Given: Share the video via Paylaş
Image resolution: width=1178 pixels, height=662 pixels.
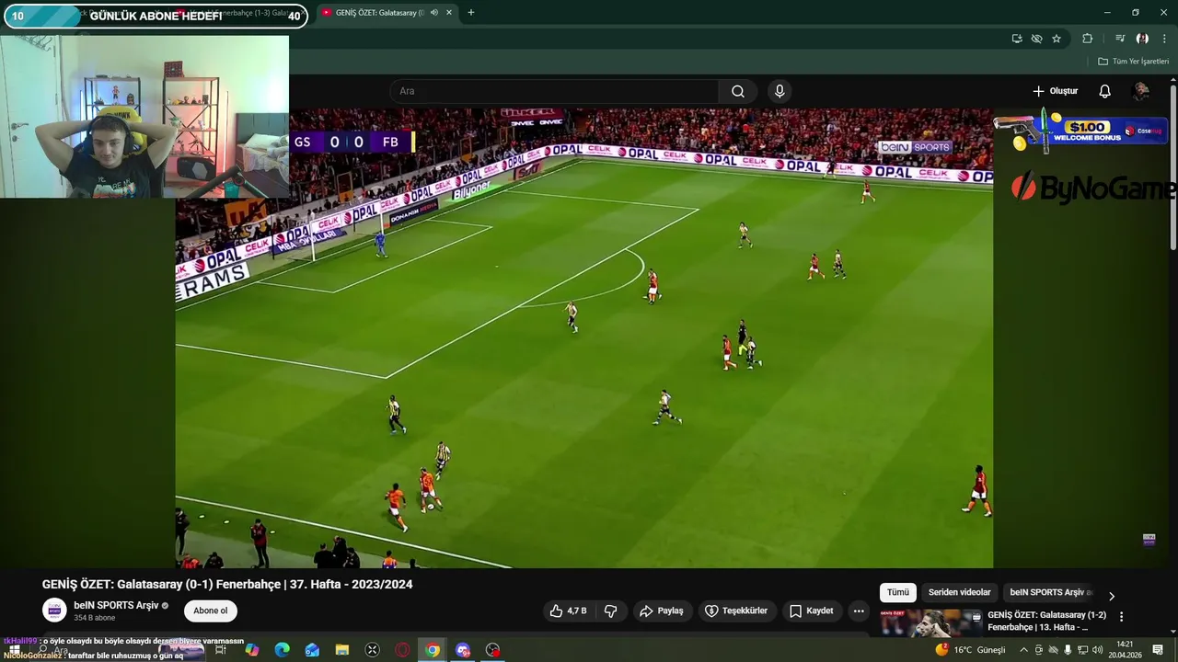Looking at the screenshot, I should pos(662,611).
